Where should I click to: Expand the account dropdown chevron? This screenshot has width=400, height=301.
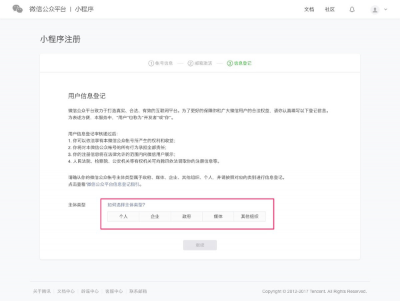tap(385, 9)
